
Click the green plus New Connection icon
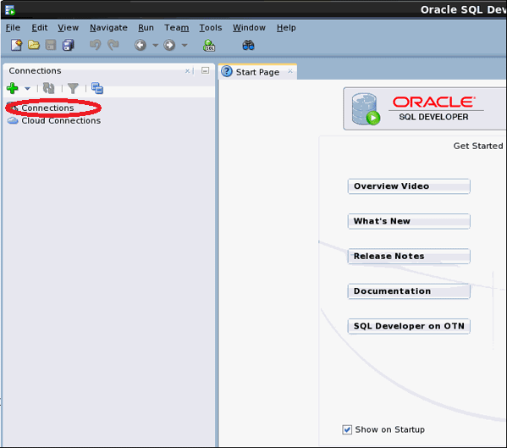[x=13, y=88]
